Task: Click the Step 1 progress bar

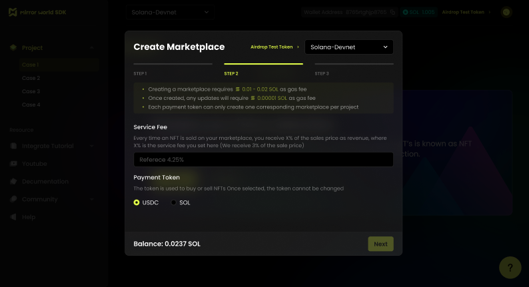Action: click(173, 63)
